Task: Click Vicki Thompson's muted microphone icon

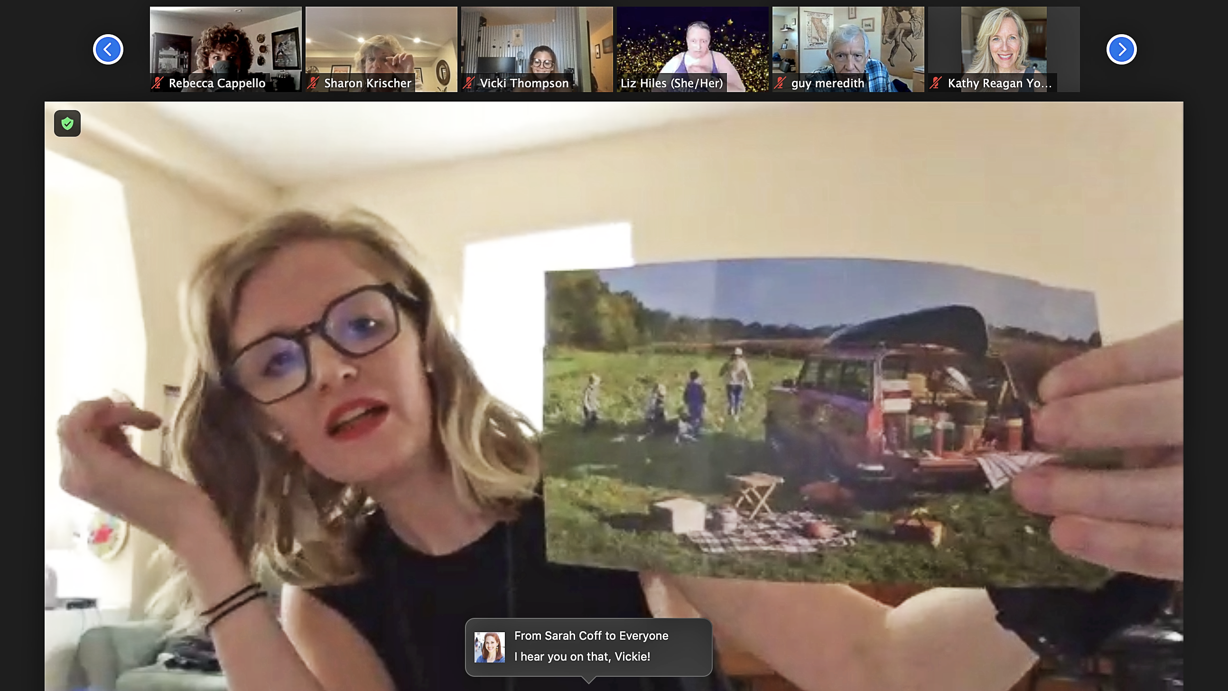Action: [x=469, y=83]
